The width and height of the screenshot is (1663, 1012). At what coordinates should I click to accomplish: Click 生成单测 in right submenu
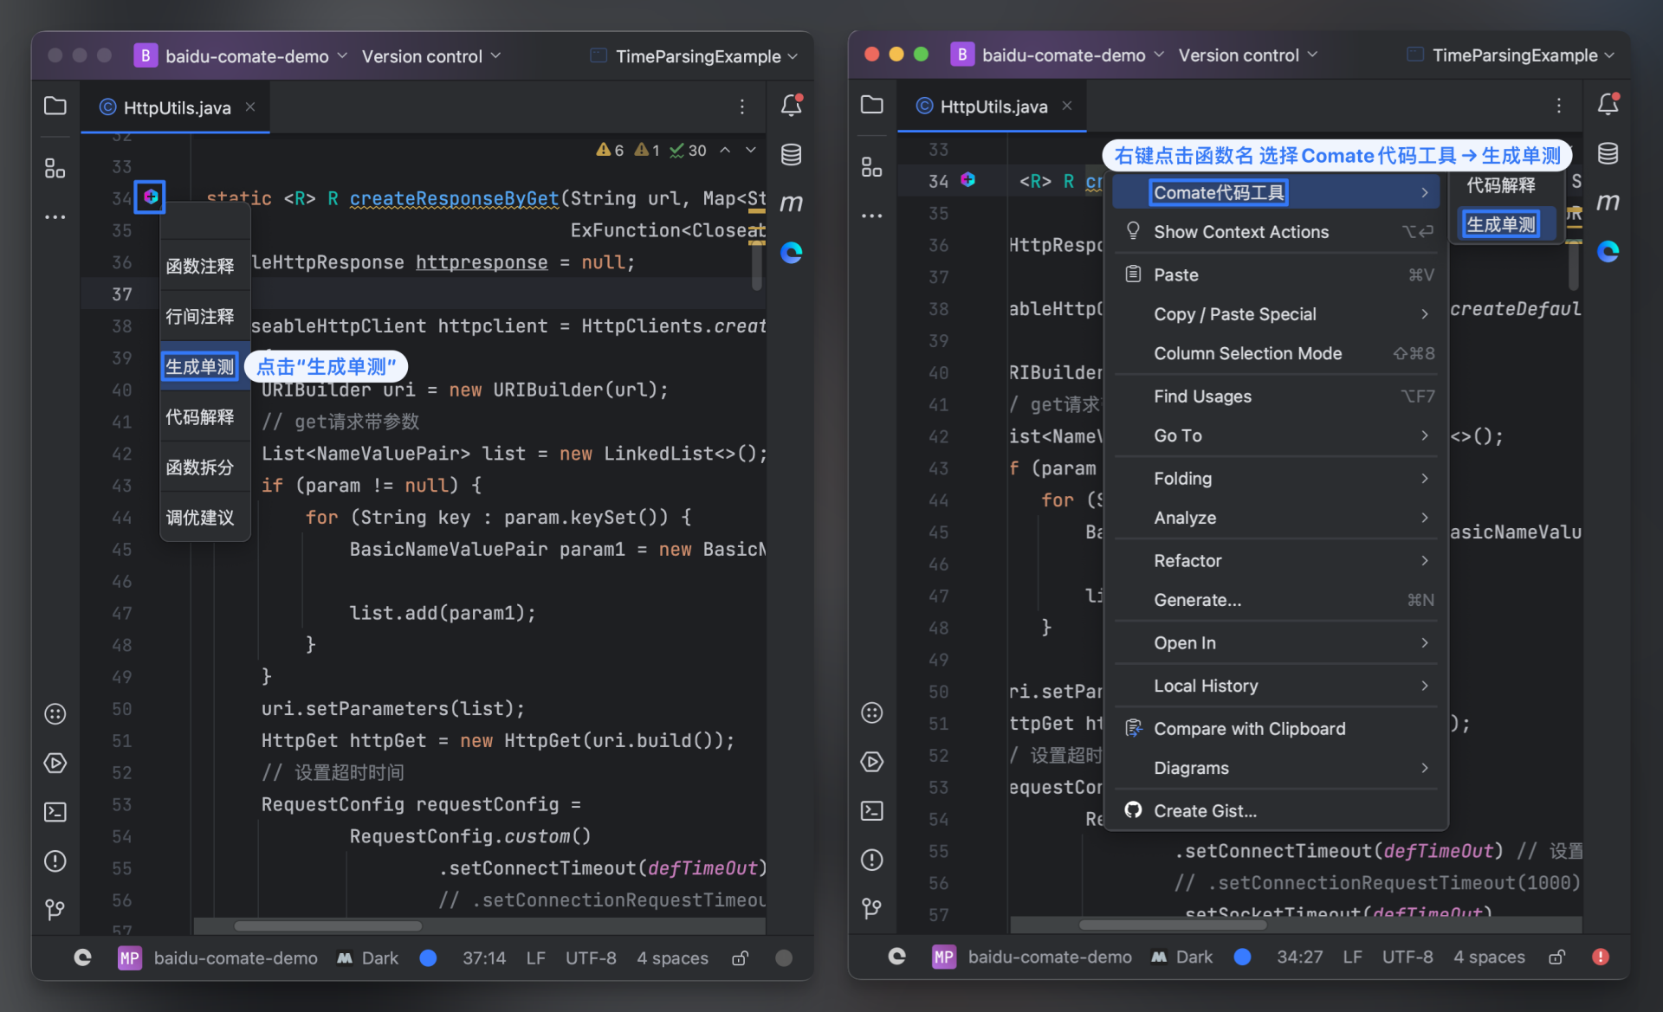pos(1500,224)
